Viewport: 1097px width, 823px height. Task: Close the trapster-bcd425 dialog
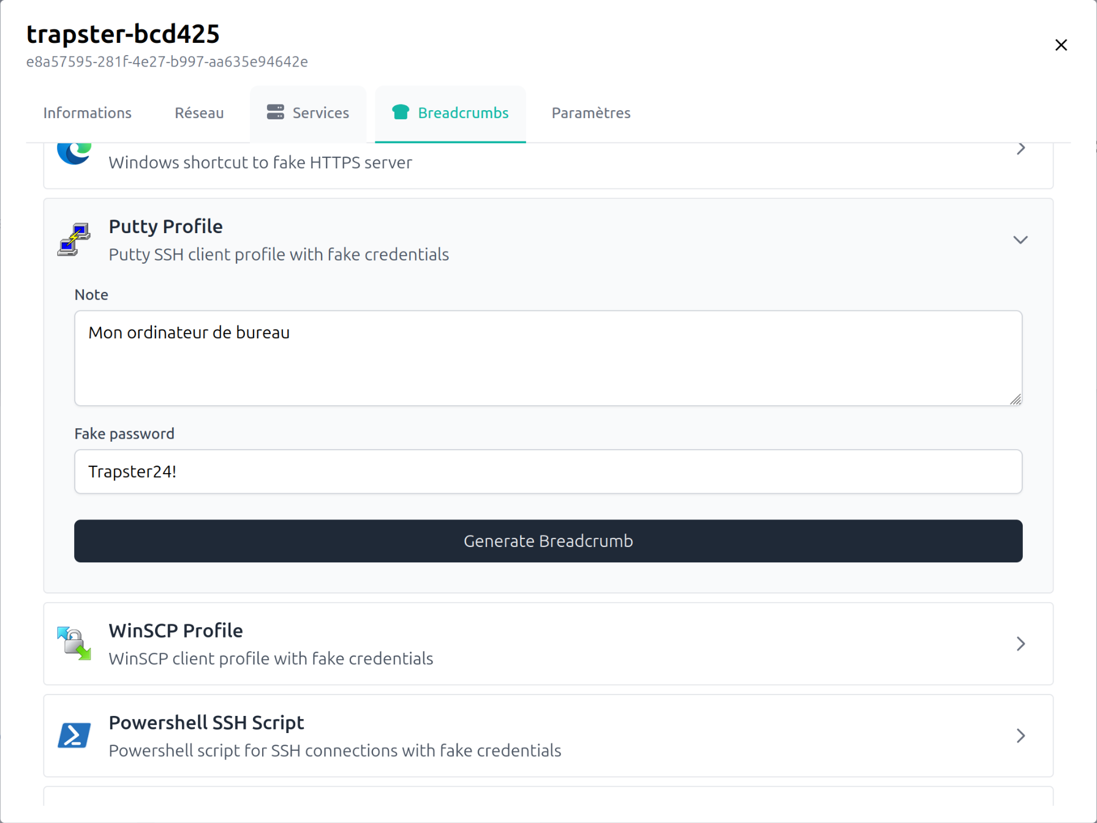click(x=1061, y=45)
